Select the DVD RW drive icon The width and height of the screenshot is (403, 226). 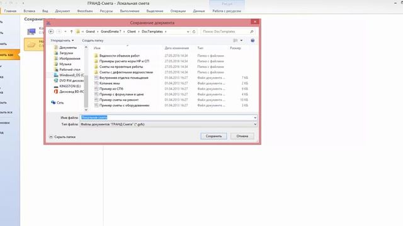56,80
